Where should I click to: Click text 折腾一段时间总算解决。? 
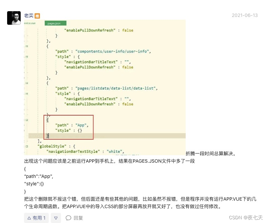coord(211,154)
